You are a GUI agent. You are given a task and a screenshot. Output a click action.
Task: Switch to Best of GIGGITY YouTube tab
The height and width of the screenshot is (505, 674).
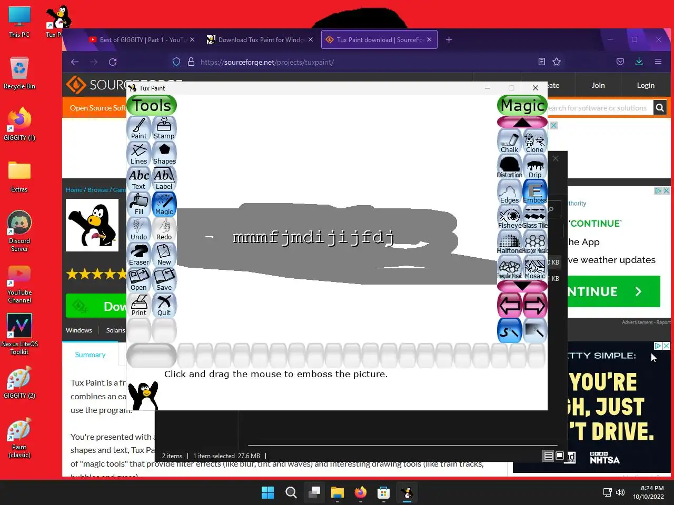pyautogui.click(x=141, y=39)
